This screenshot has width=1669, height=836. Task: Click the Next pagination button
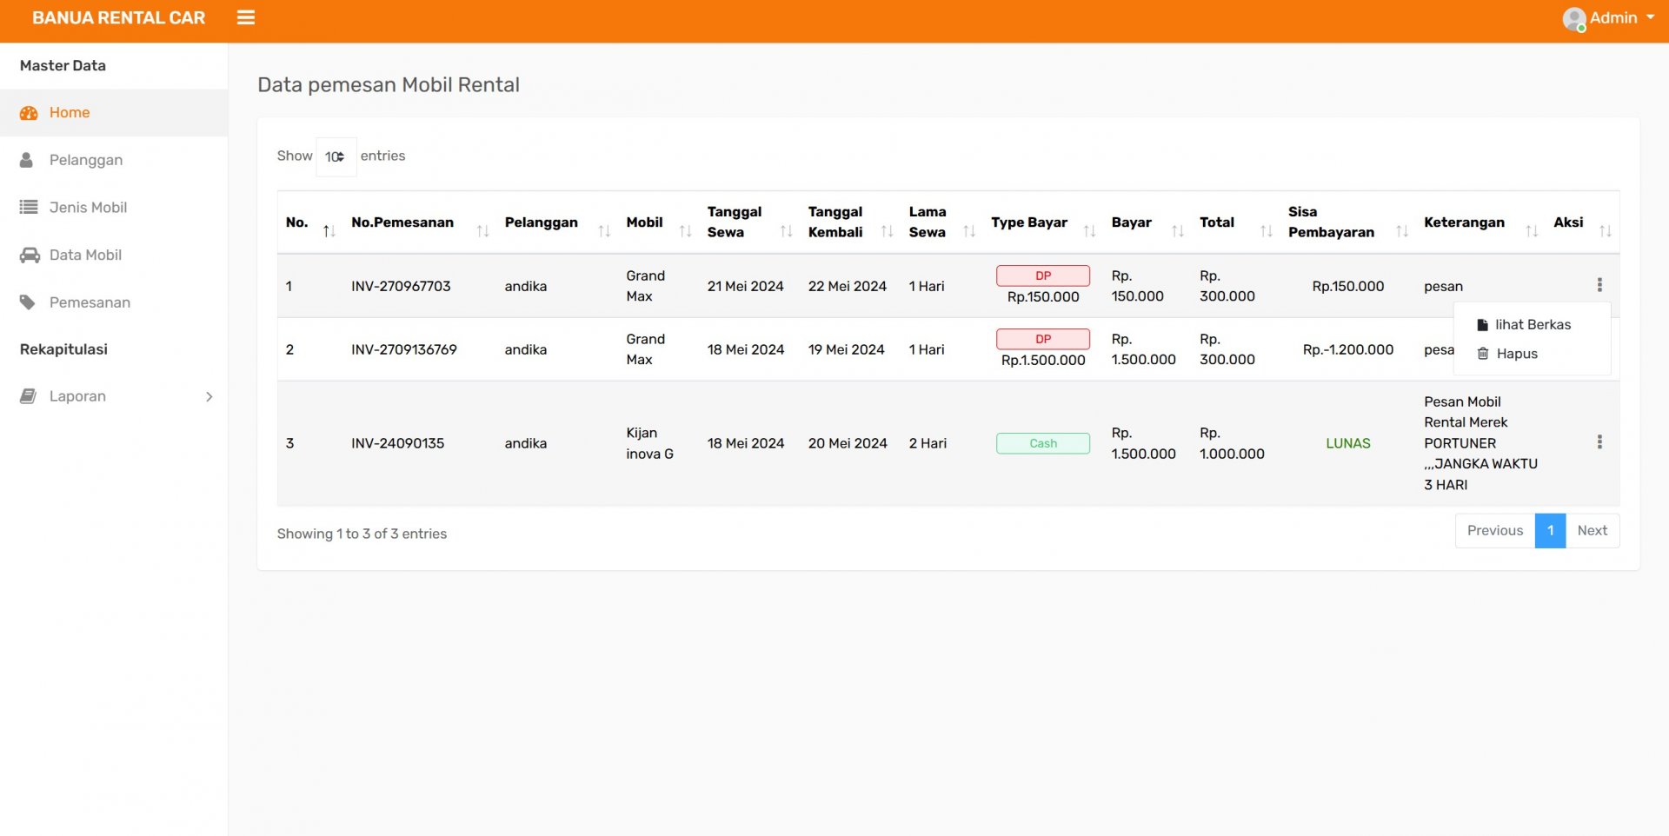tap(1592, 531)
